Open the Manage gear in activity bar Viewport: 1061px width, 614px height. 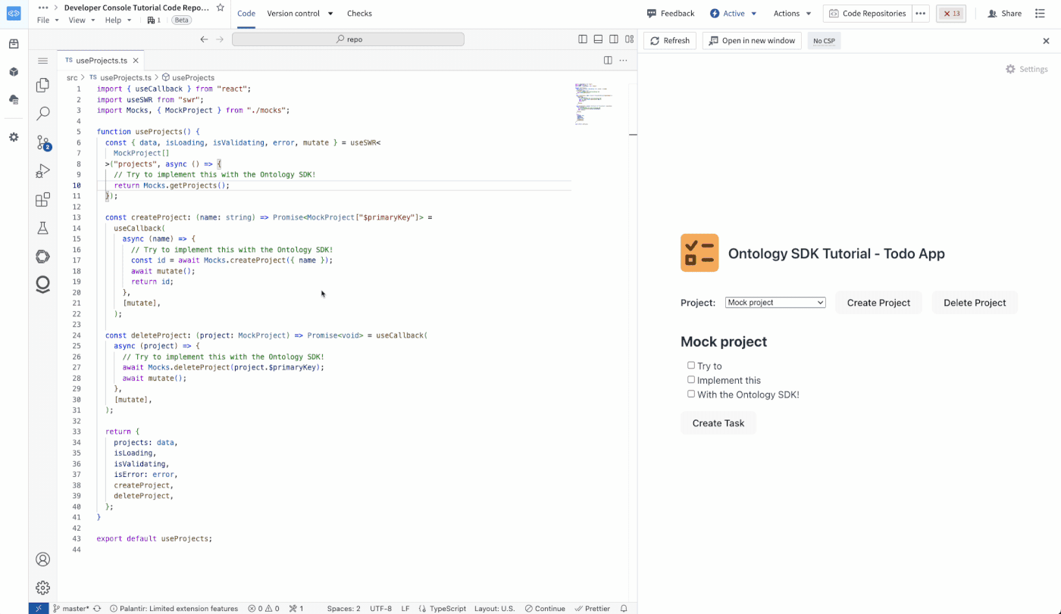pyautogui.click(x=43, y=588)
